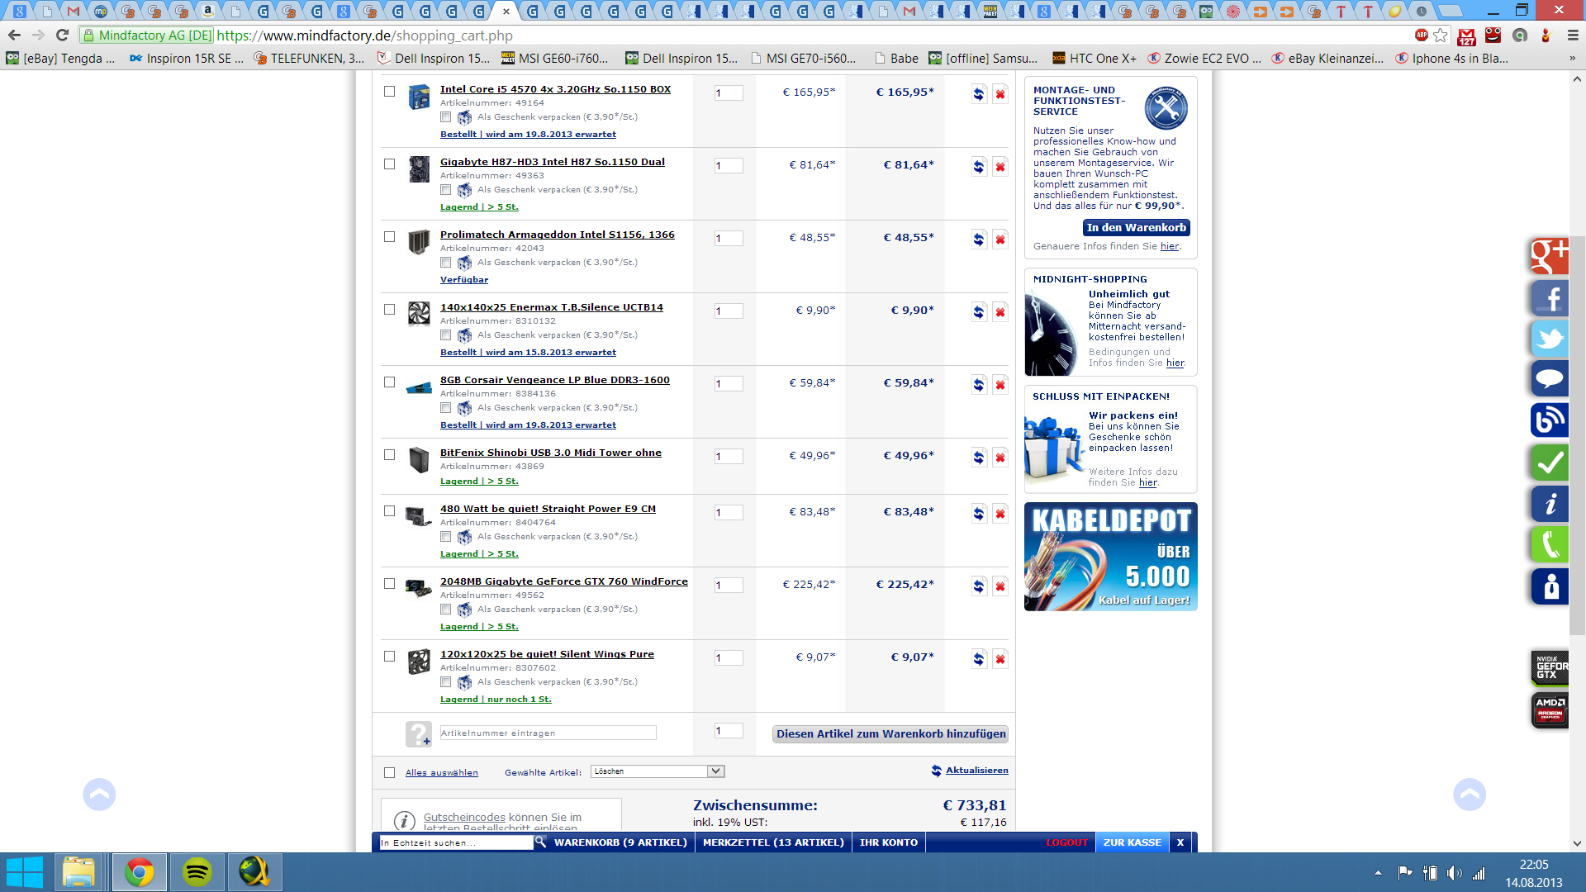The height and width of the screenshot is (892, 1586).
Task: Select the Intel Core i5 4570 item checkbox
Action: coord(389,92)
